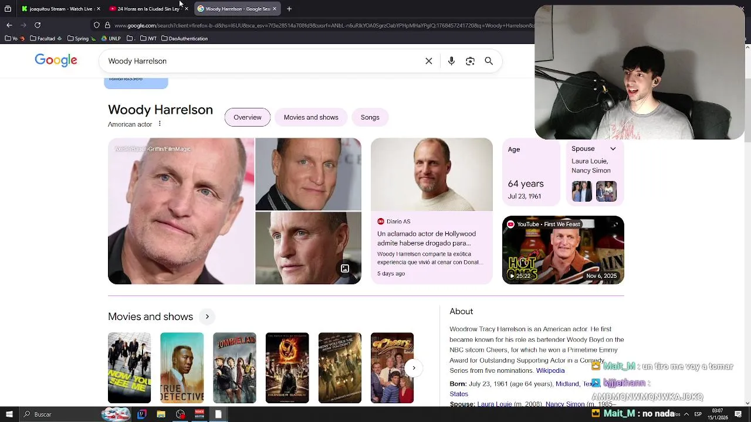The width and height of the screenshot is (751, 422).
Task: Go to Google home via the logo
Action: coord(56,60)
